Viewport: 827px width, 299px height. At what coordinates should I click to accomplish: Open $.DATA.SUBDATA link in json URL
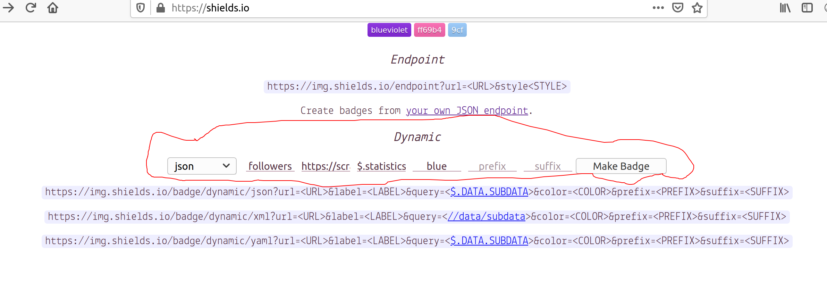(x=489, y=192)
